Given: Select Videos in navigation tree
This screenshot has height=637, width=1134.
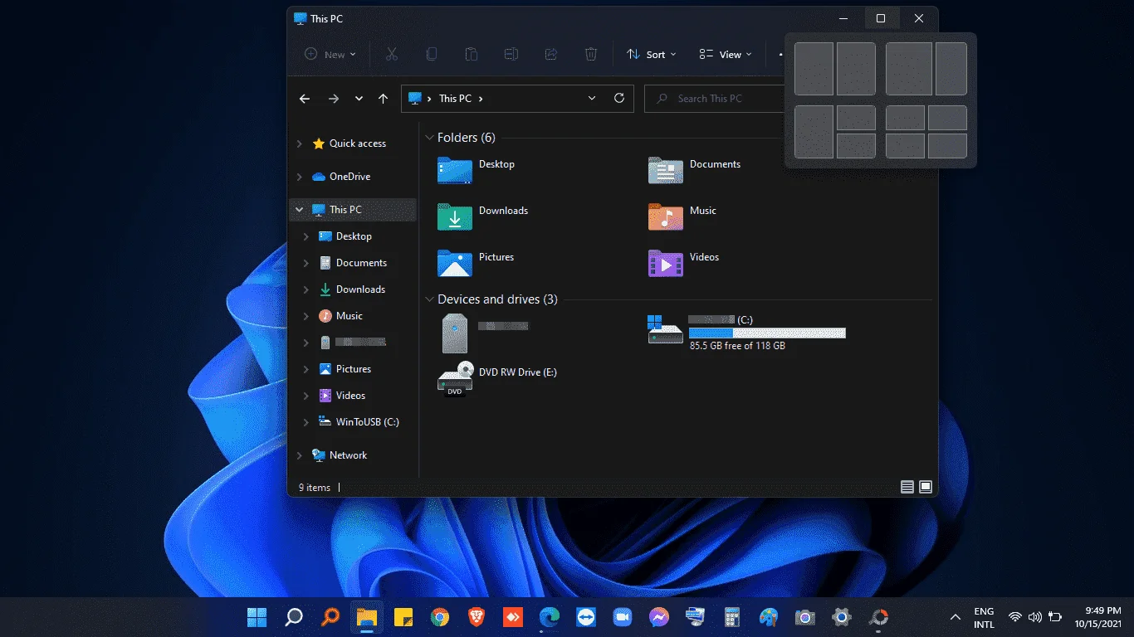Looking at the screenshot, I should click(342, 396).
